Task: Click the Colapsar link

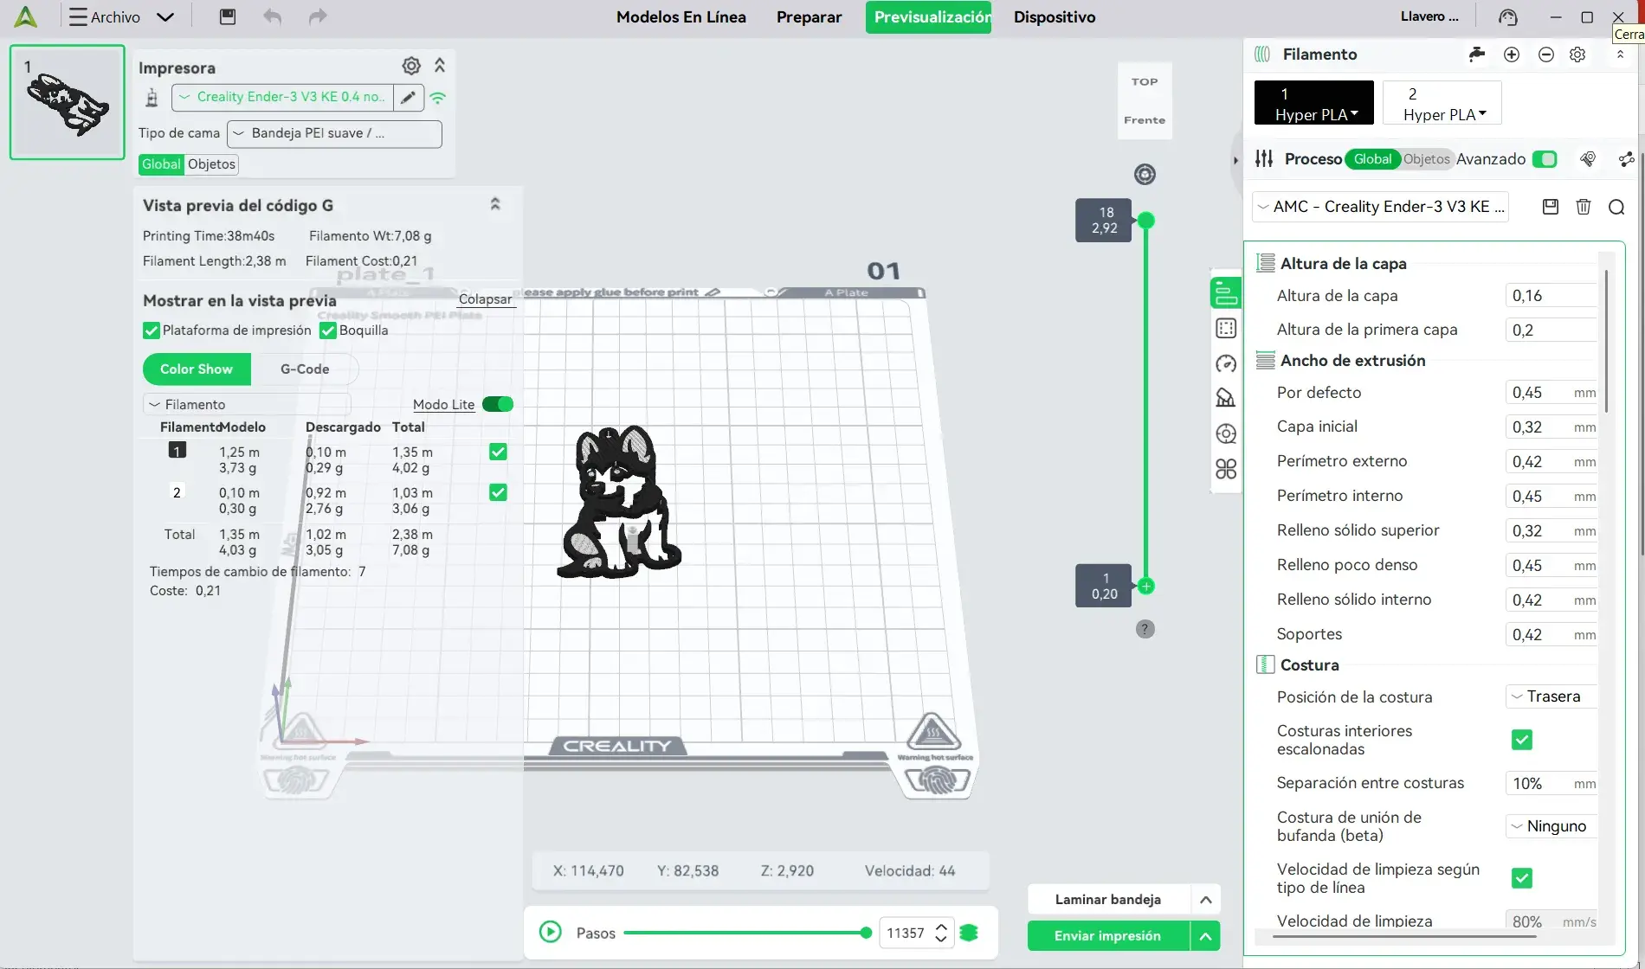Action: point(485,299)
